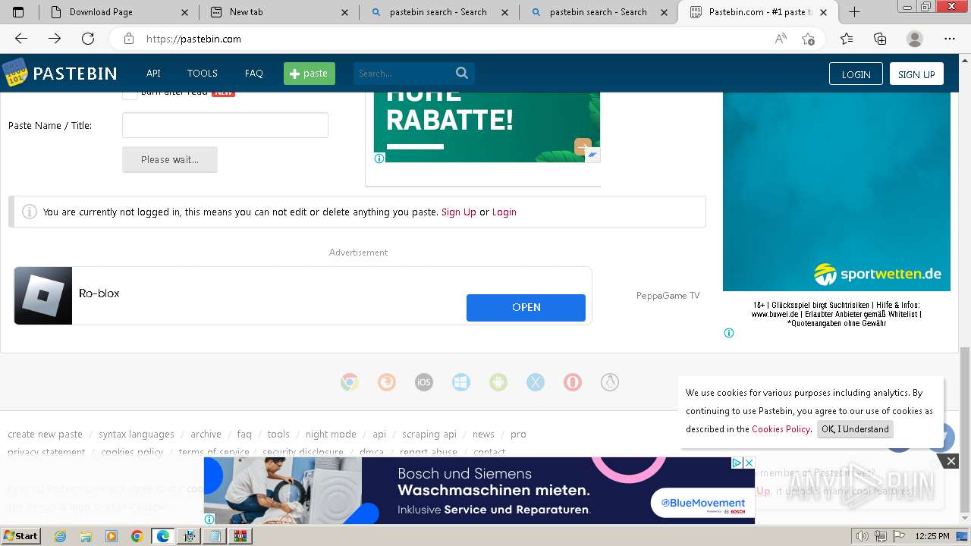This screenshot has height=546, width=971.
Task: Click the SIGN UP button in header
Action: (916, 74)
